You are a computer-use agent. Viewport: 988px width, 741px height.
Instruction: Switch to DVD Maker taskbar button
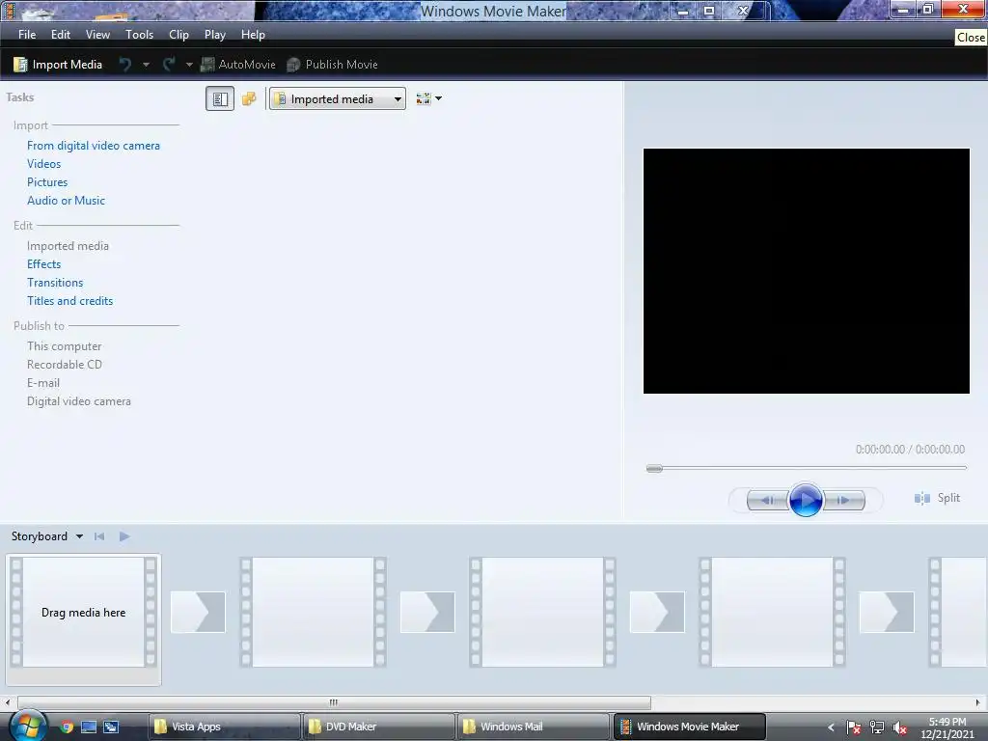378,727
